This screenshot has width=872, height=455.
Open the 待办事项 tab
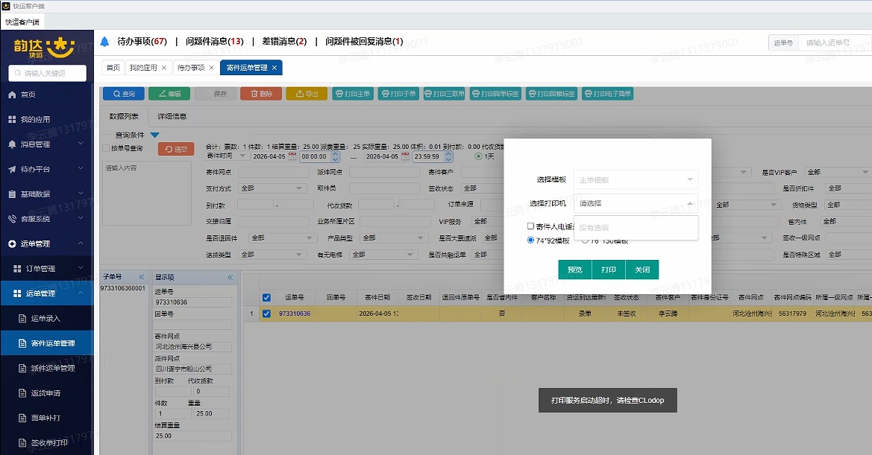193,67
